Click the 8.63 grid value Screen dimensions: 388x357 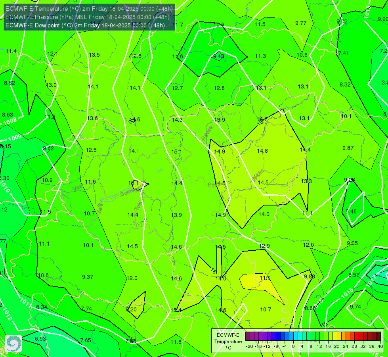click(8, 115)
